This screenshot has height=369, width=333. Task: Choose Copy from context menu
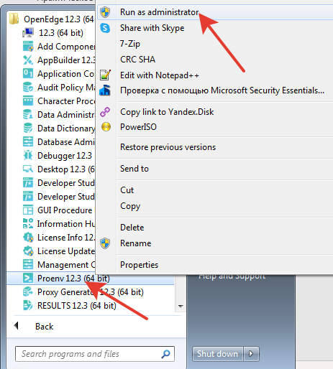click(x=130, y=206)
